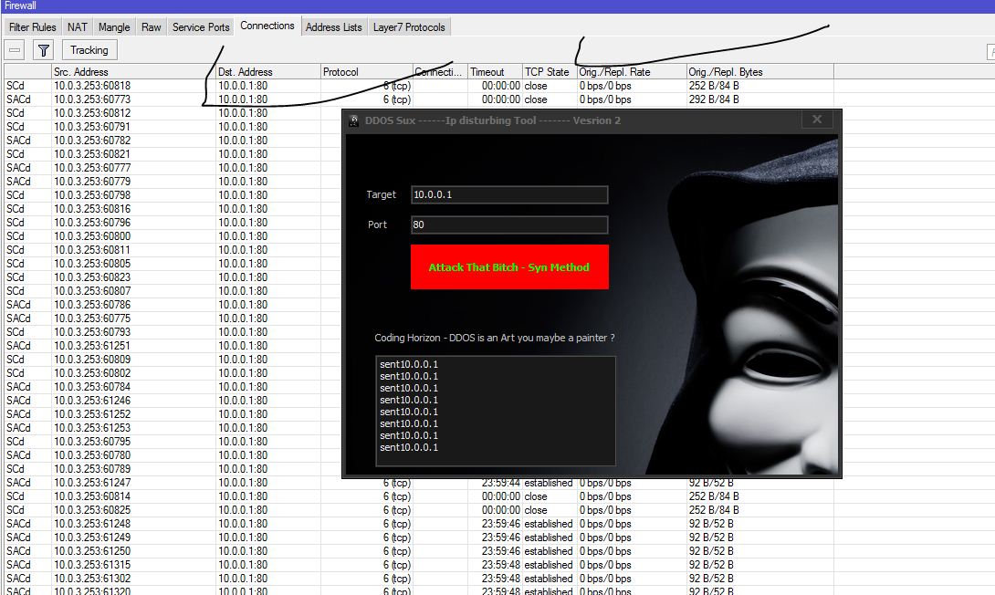Select connection row 10.0.3.253:60811
The image size is (995, 595).
point(173,250)
